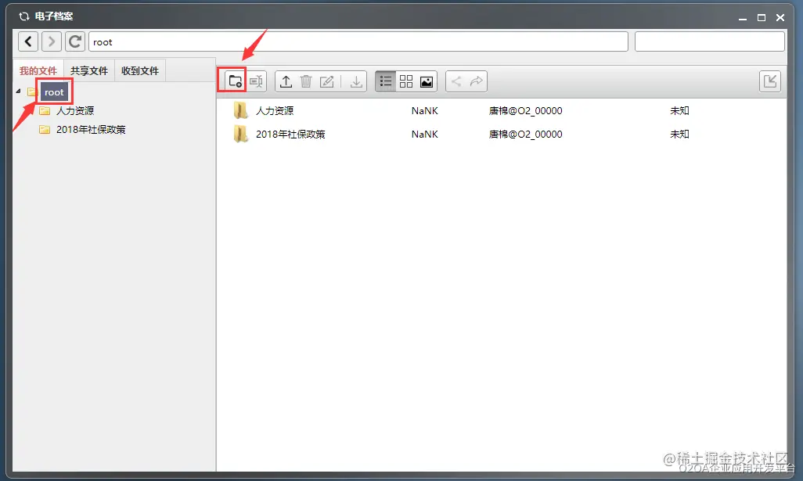Switch to image preview view

pos(426,81)
